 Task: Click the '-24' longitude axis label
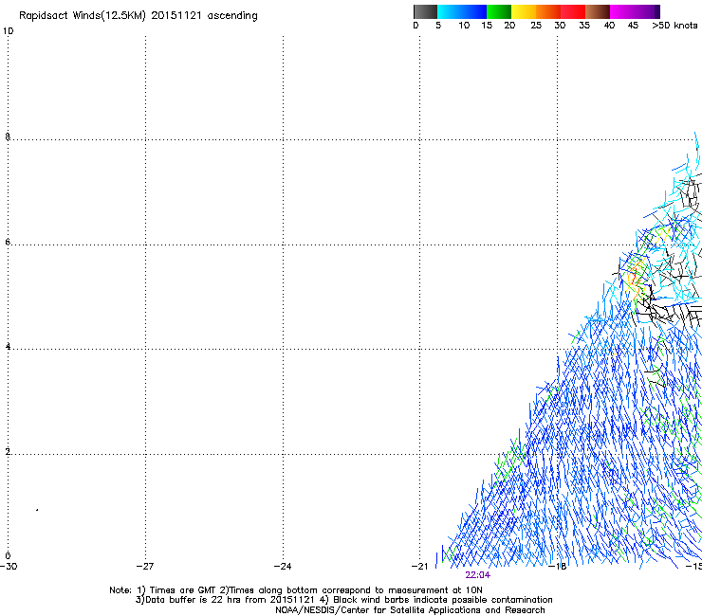click(283, 566)
